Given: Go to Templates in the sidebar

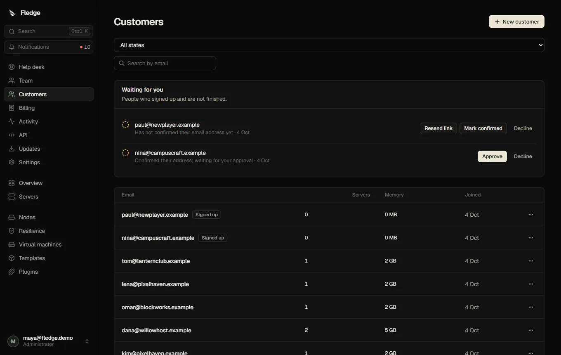Looking at the screenshot, I should click(x=49, y=258).
